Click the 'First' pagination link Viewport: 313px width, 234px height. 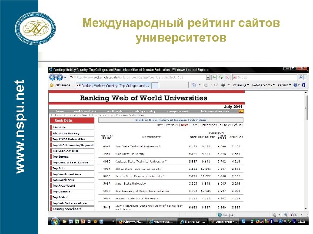160,125
